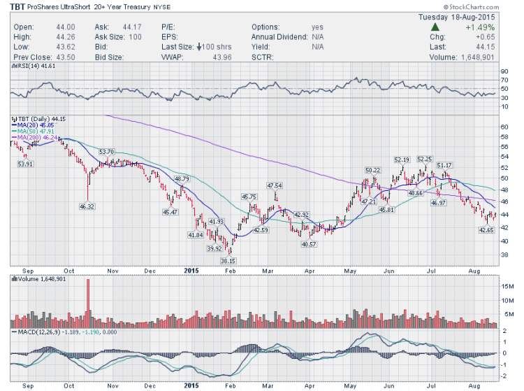The width and height of the screenshot is (524, 391).
Task: Click the 47.54 March high annotation
Action: 275,185
